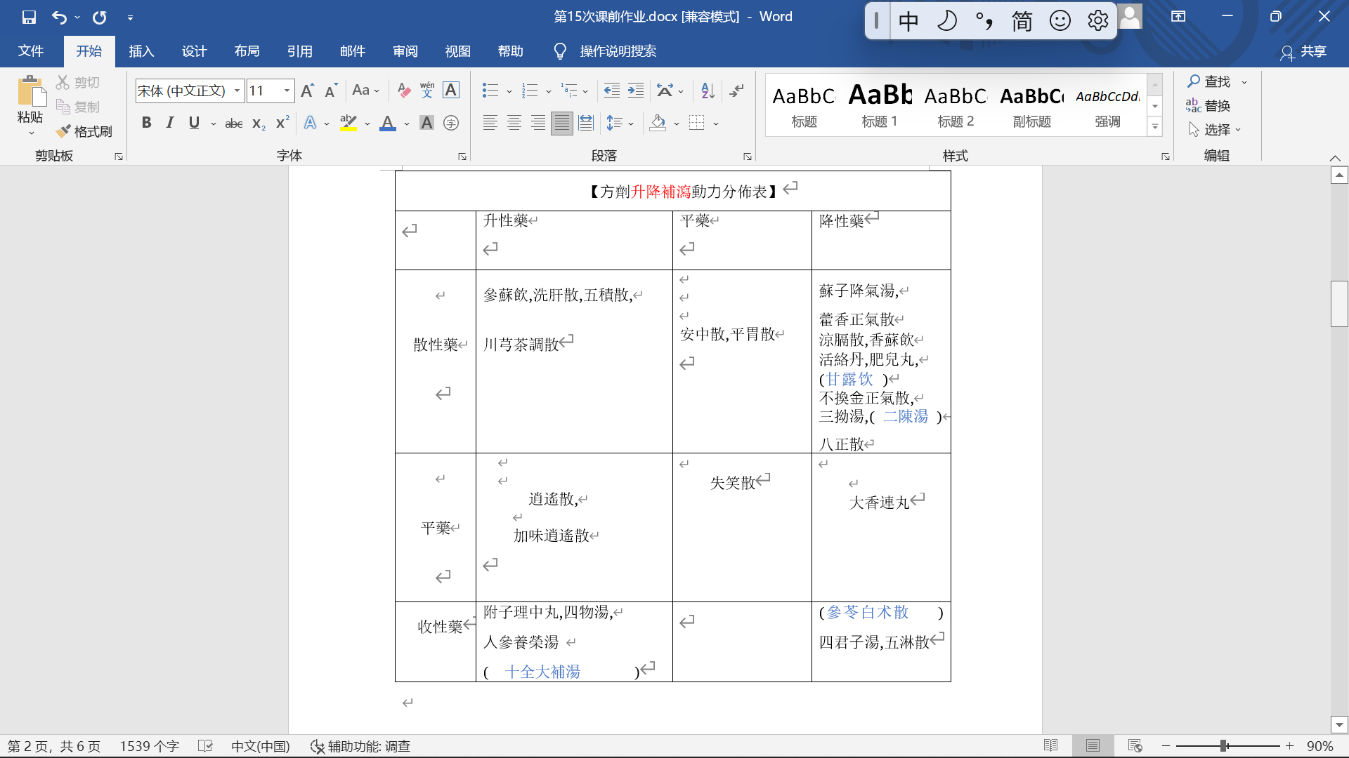The height and width of the screenshot is (758, 1349).
Task: Apply character shading icon
Action: 426,124
